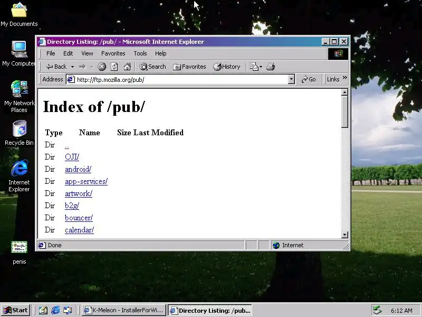
Task: Print the page with the Print icon
Action: (271, 67)
